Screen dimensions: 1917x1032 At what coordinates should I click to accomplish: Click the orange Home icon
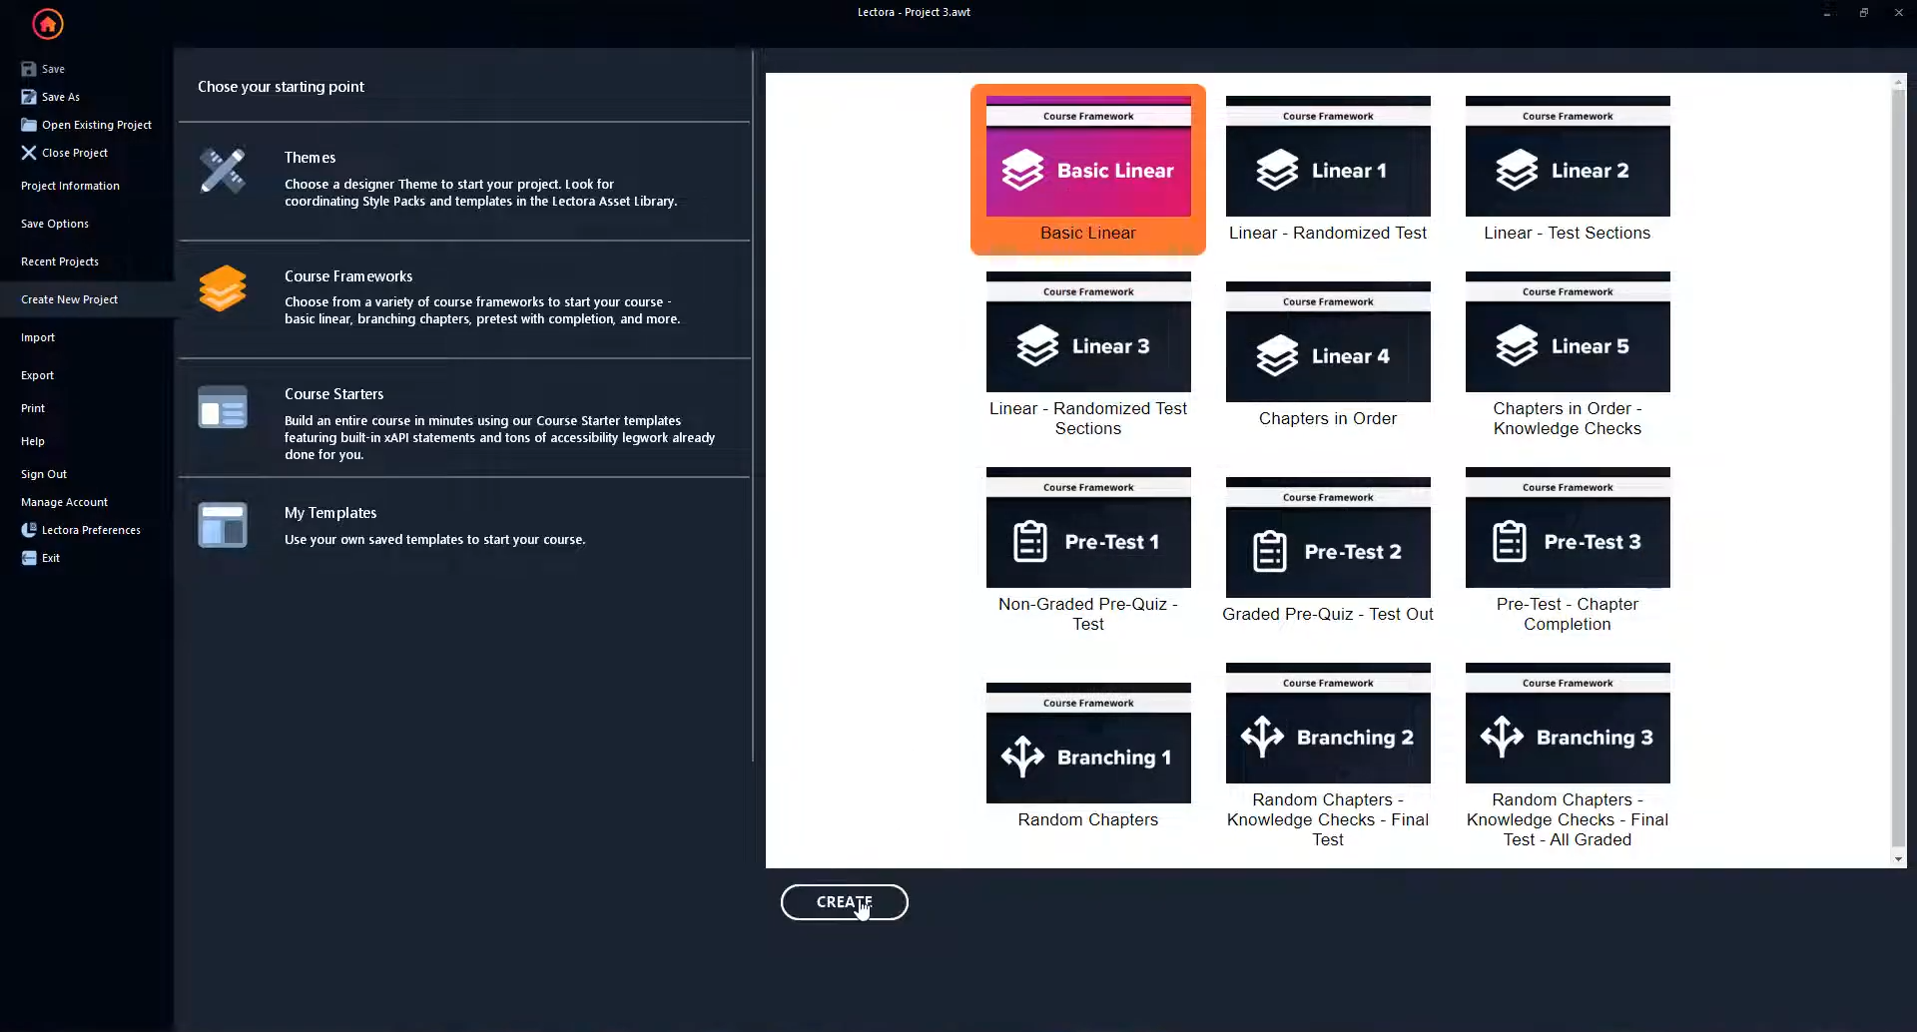tap(47, 23)
